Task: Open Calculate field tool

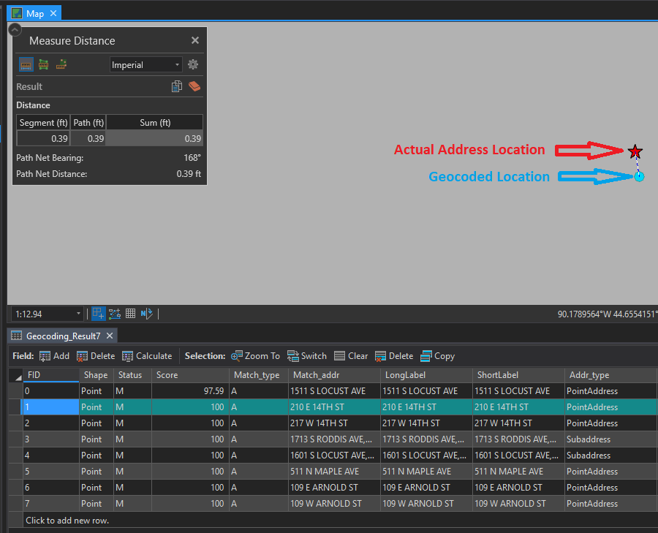Action: tap(147, 356)
